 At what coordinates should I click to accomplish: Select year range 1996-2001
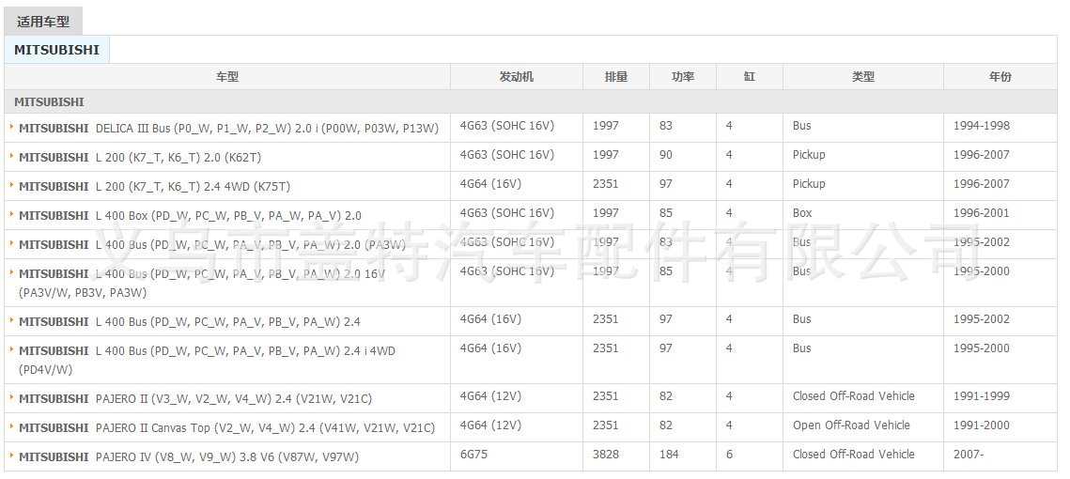click(x=982, y=213)
